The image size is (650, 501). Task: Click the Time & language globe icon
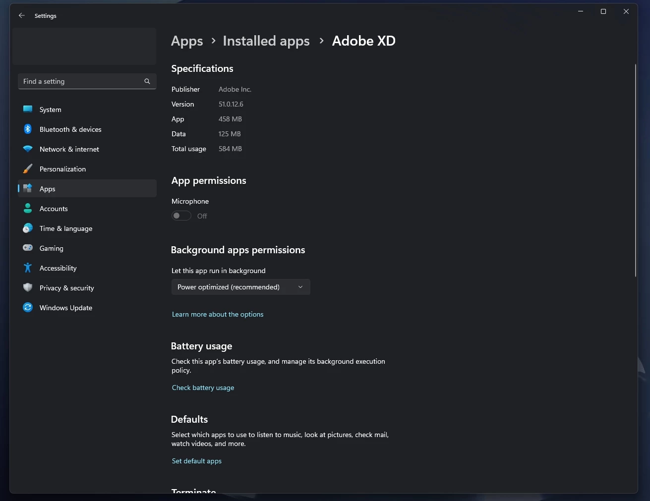[x=28, y=228]
